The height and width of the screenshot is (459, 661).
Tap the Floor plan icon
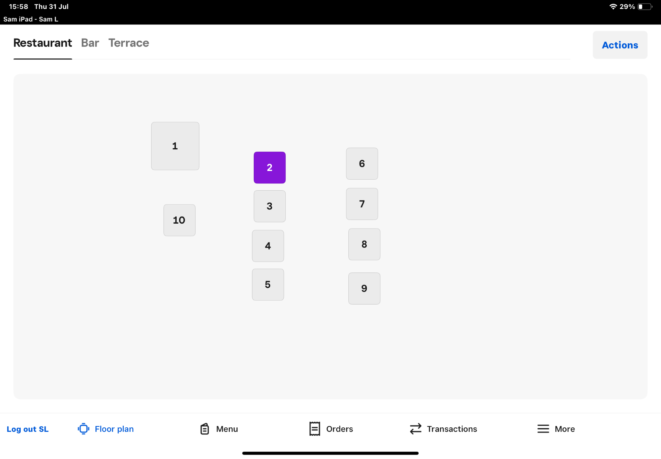click(83, 429)
